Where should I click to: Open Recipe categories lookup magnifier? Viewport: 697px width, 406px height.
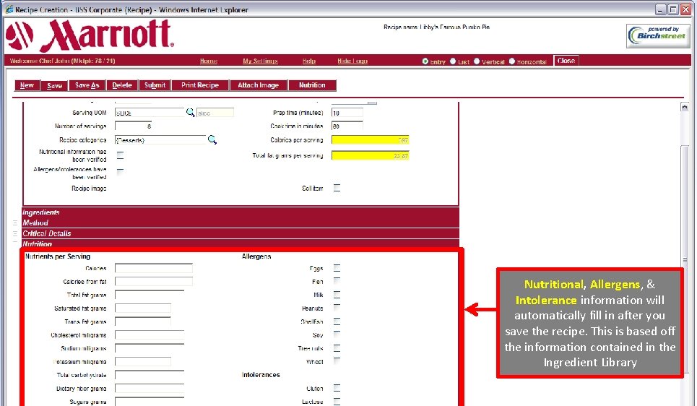tap(212, 139)
